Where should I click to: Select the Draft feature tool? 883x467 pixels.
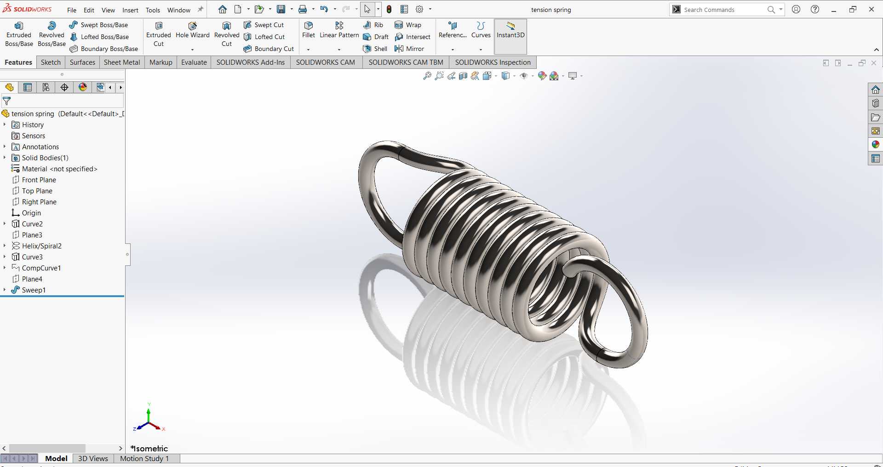pyautogui.click(x=376, y=37)
